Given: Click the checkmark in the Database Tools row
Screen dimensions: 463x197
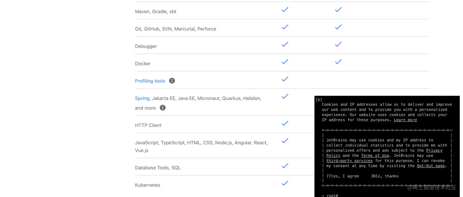Looking at the screenshot, I should (285, 166).
